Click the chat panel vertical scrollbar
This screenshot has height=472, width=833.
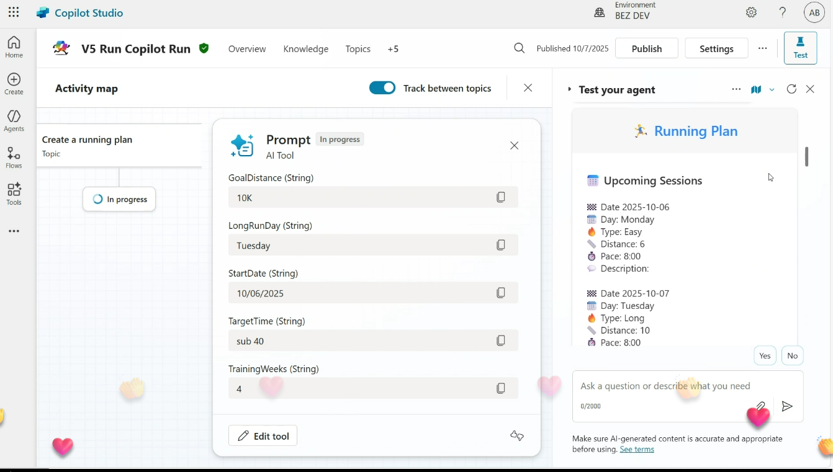point(807,157)
